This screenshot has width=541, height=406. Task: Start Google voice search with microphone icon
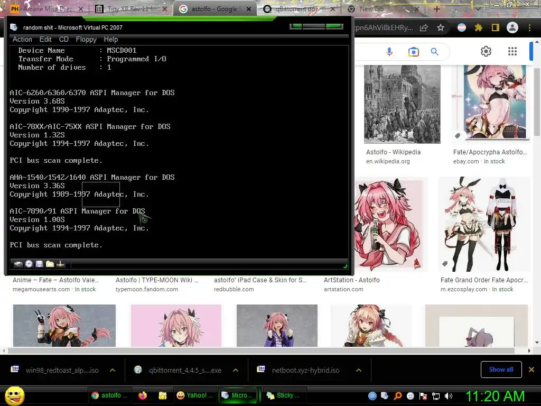click(389, 52)
